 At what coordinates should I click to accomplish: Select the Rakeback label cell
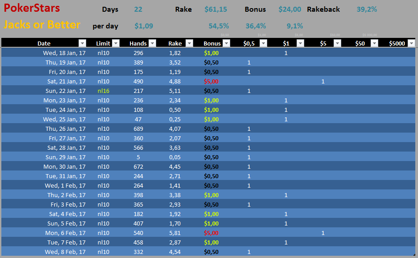[323, 9]
